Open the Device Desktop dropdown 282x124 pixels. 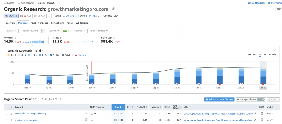point(70,16)
